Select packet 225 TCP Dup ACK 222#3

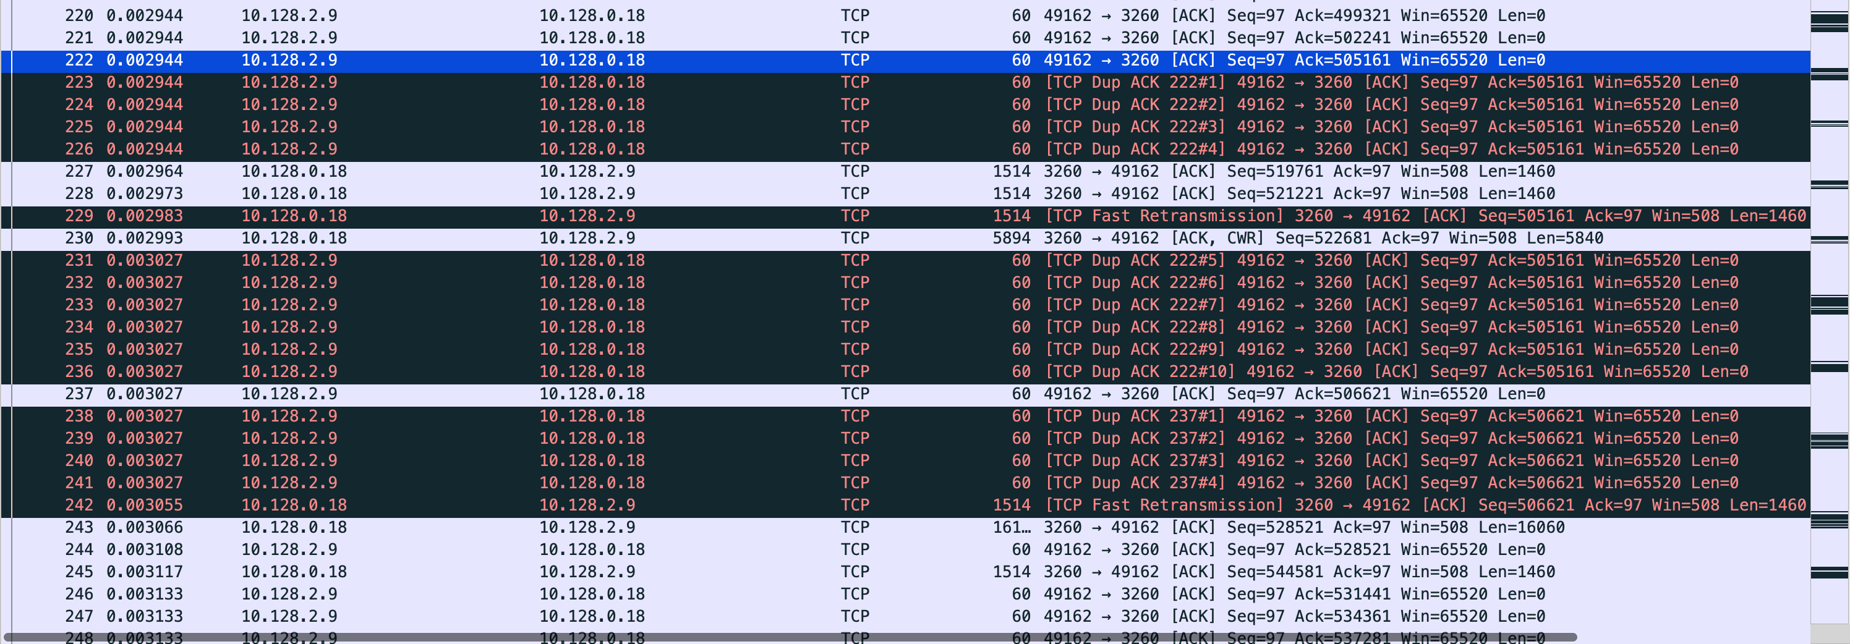coord(905,127)
